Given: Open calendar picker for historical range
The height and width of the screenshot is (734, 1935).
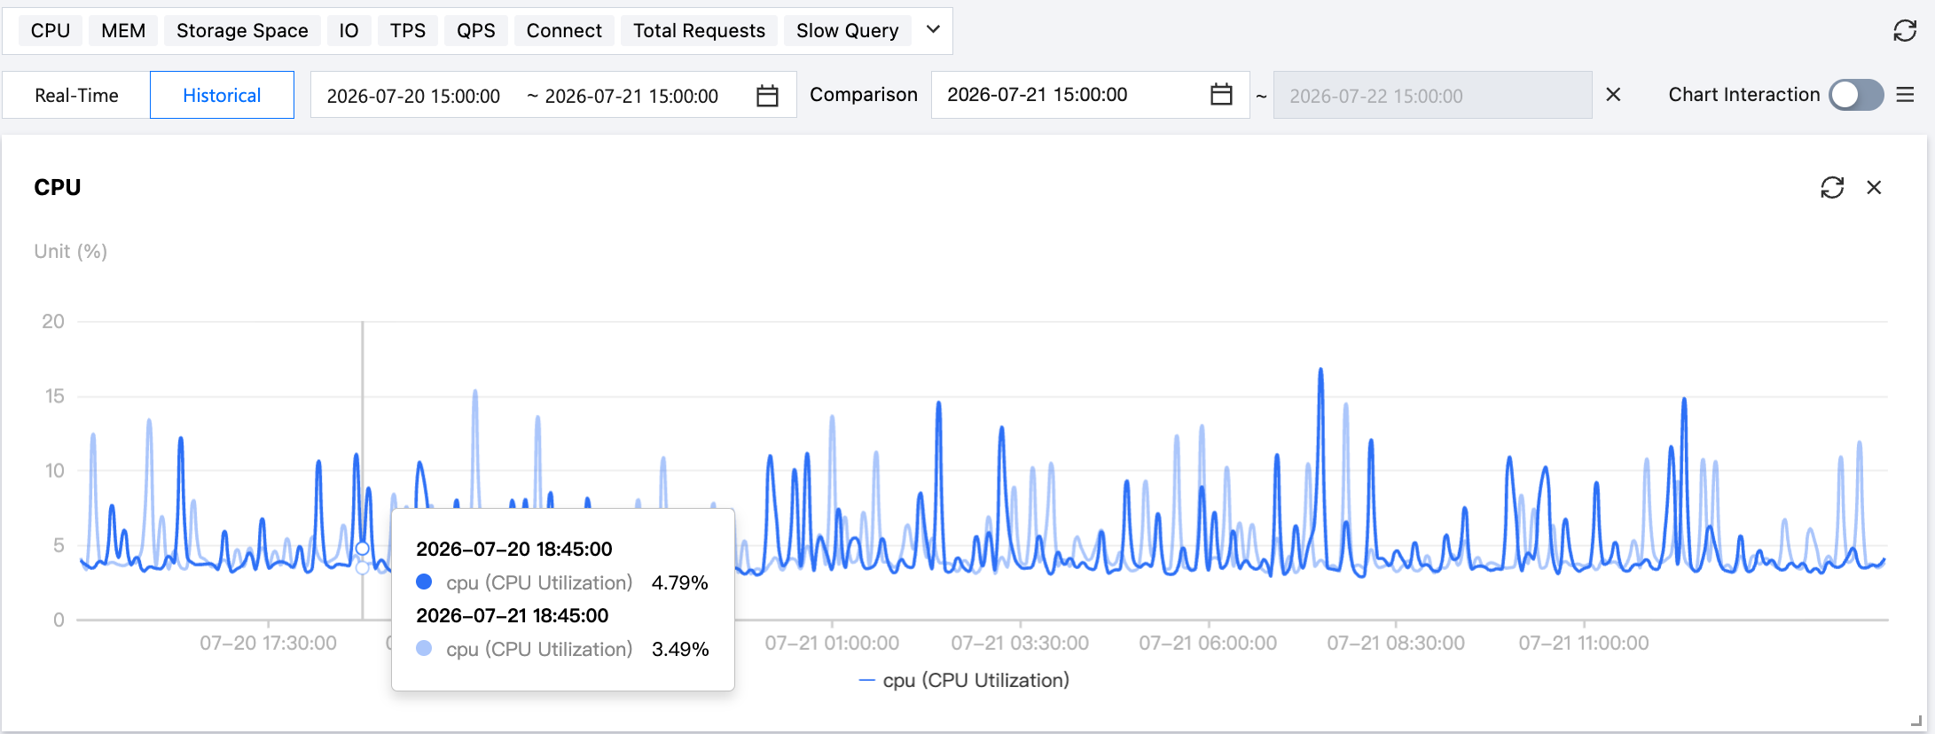Looking at the screenshot, I should pos(767,96).
